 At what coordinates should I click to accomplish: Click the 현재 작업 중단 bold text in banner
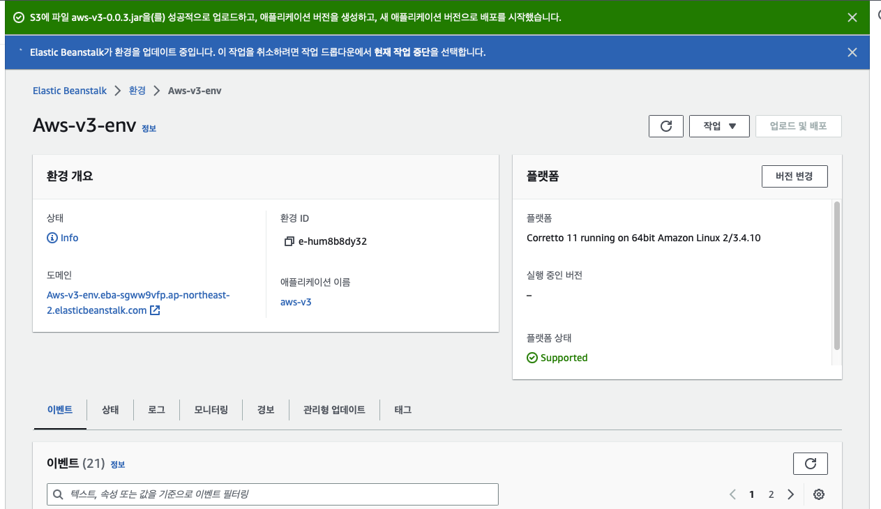402,52
